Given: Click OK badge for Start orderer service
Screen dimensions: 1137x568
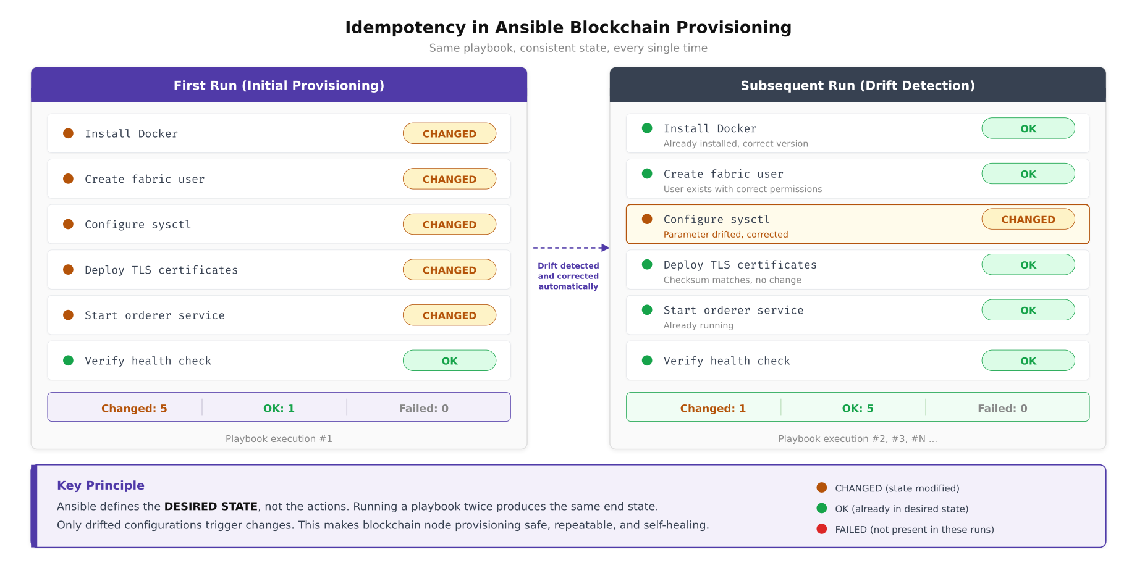Looking at the screenshot, I should (x=1028, y=311).
